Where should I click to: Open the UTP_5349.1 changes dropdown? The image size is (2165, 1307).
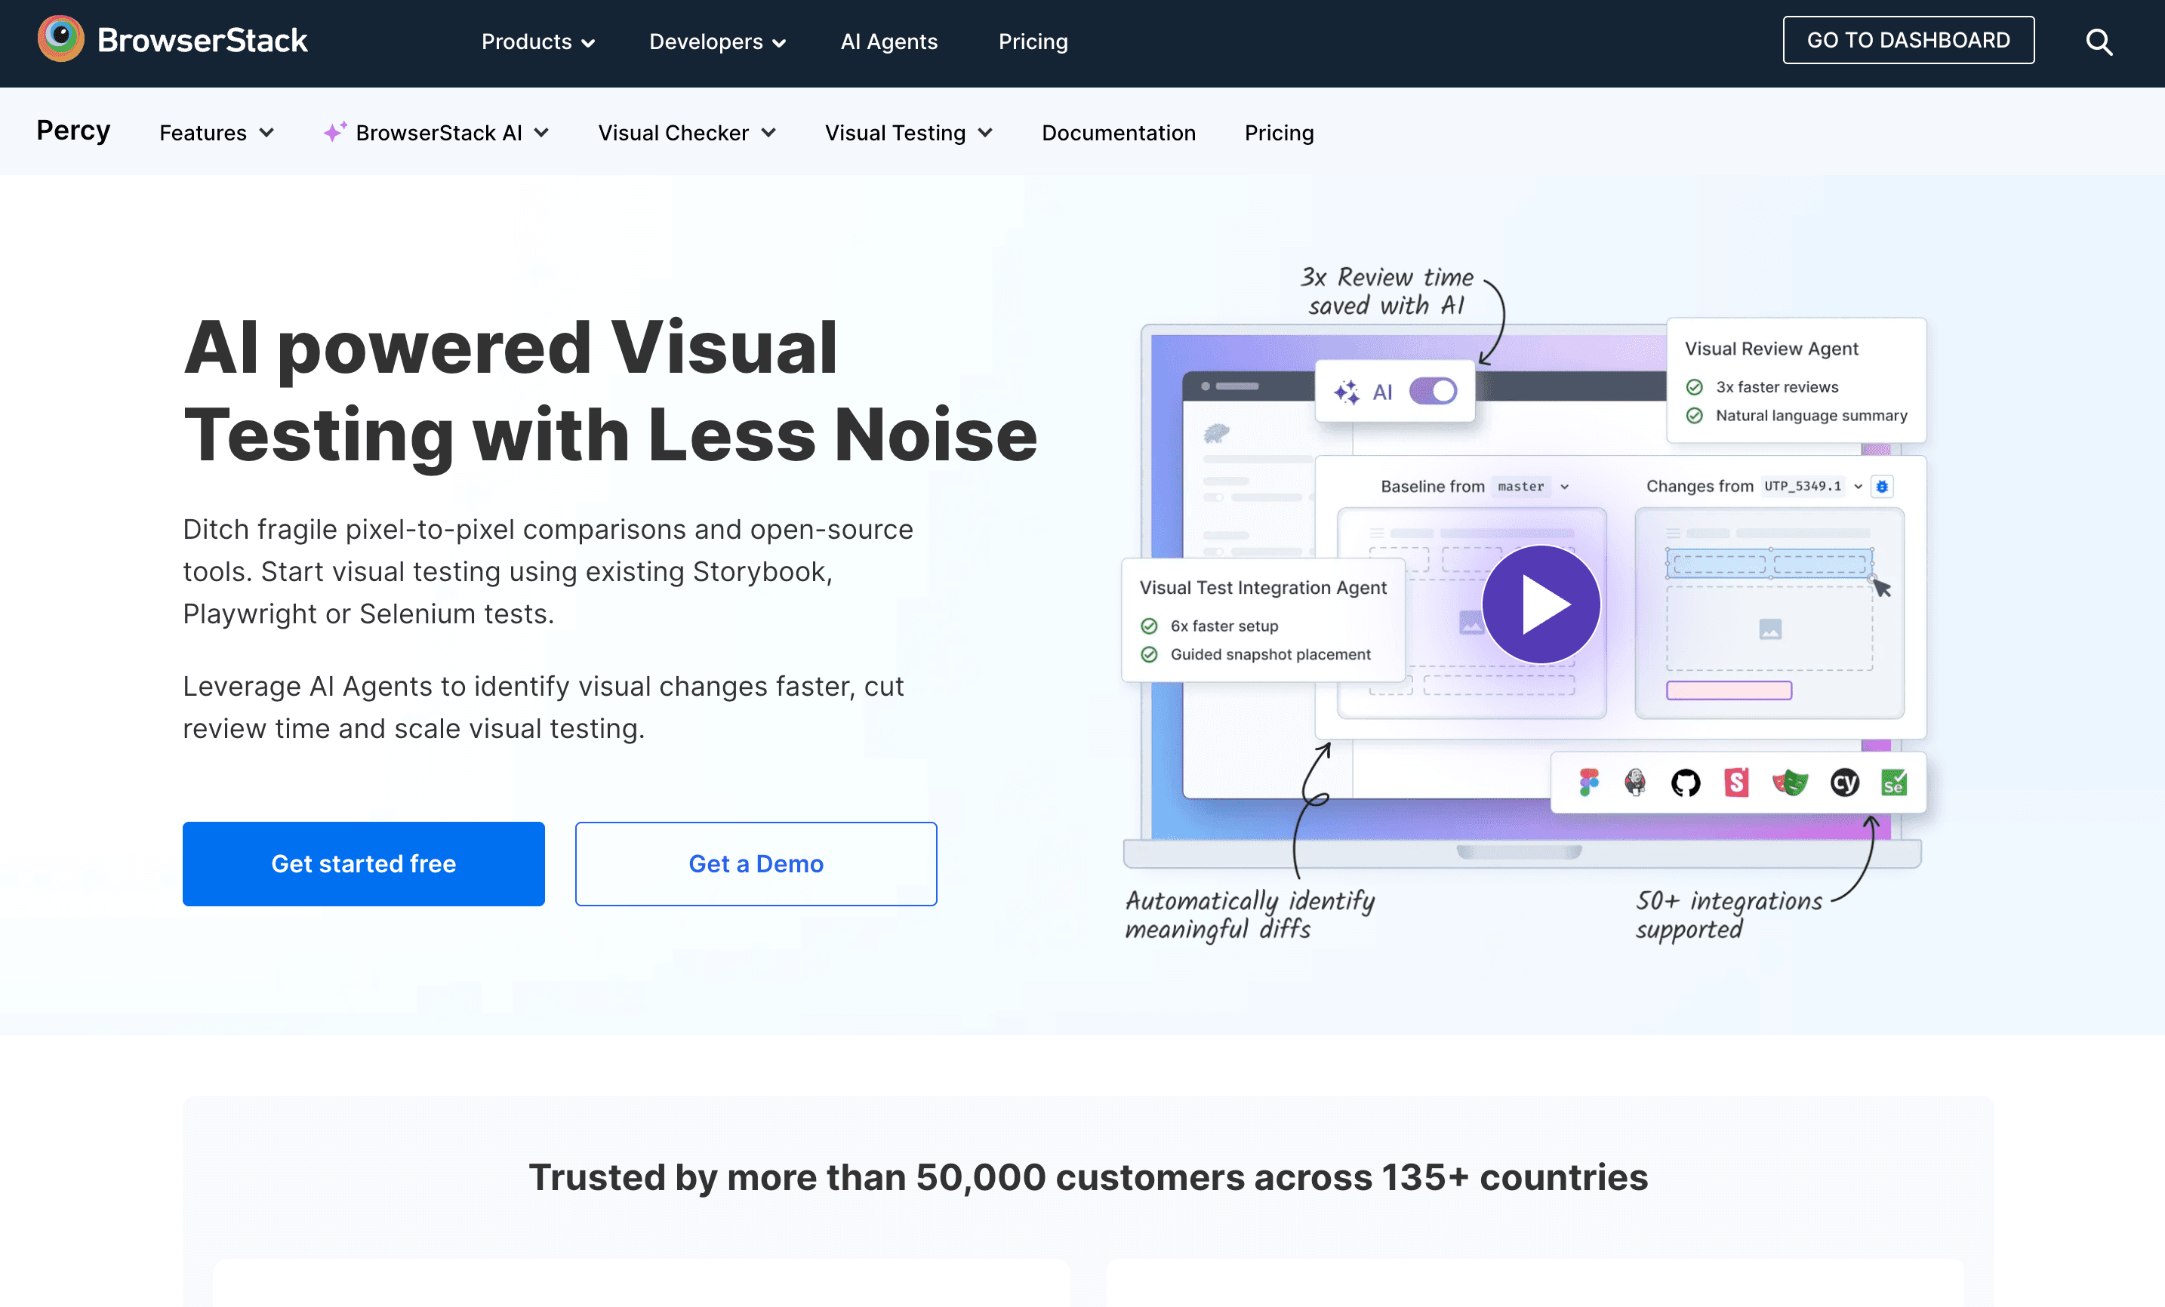coord(1812,487)
